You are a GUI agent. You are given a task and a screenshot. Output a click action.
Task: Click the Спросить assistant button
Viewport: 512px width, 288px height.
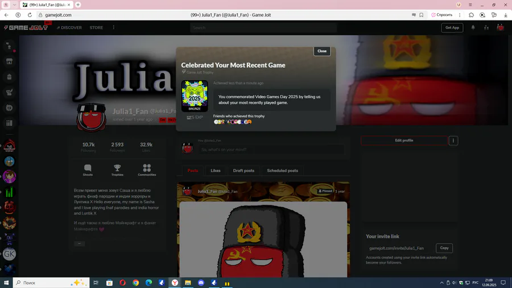[x=442, y=15]
